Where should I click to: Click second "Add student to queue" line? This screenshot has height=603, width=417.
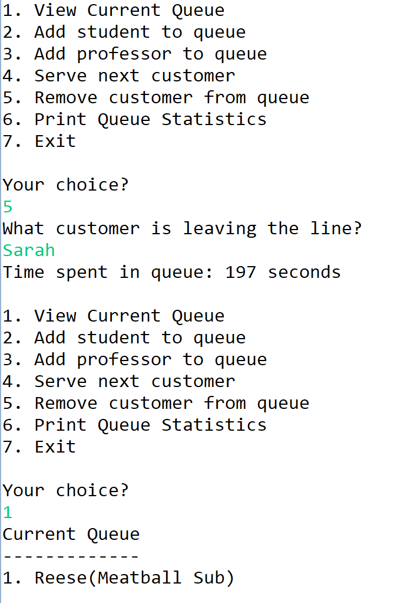(124, 337)
